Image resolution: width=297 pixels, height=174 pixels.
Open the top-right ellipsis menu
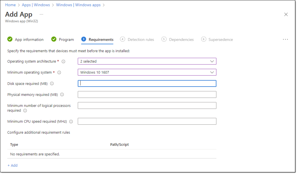pyautogui.click(x=285, y=39)
